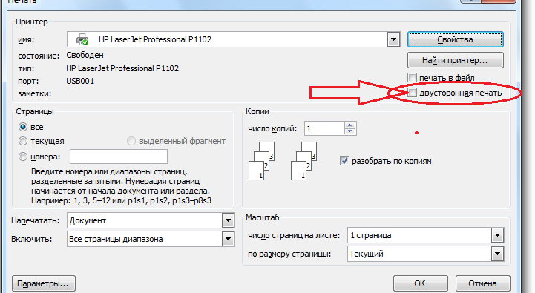Open the Включить pages range dropdown
The image size is (535, 293).
pos(228,239)
